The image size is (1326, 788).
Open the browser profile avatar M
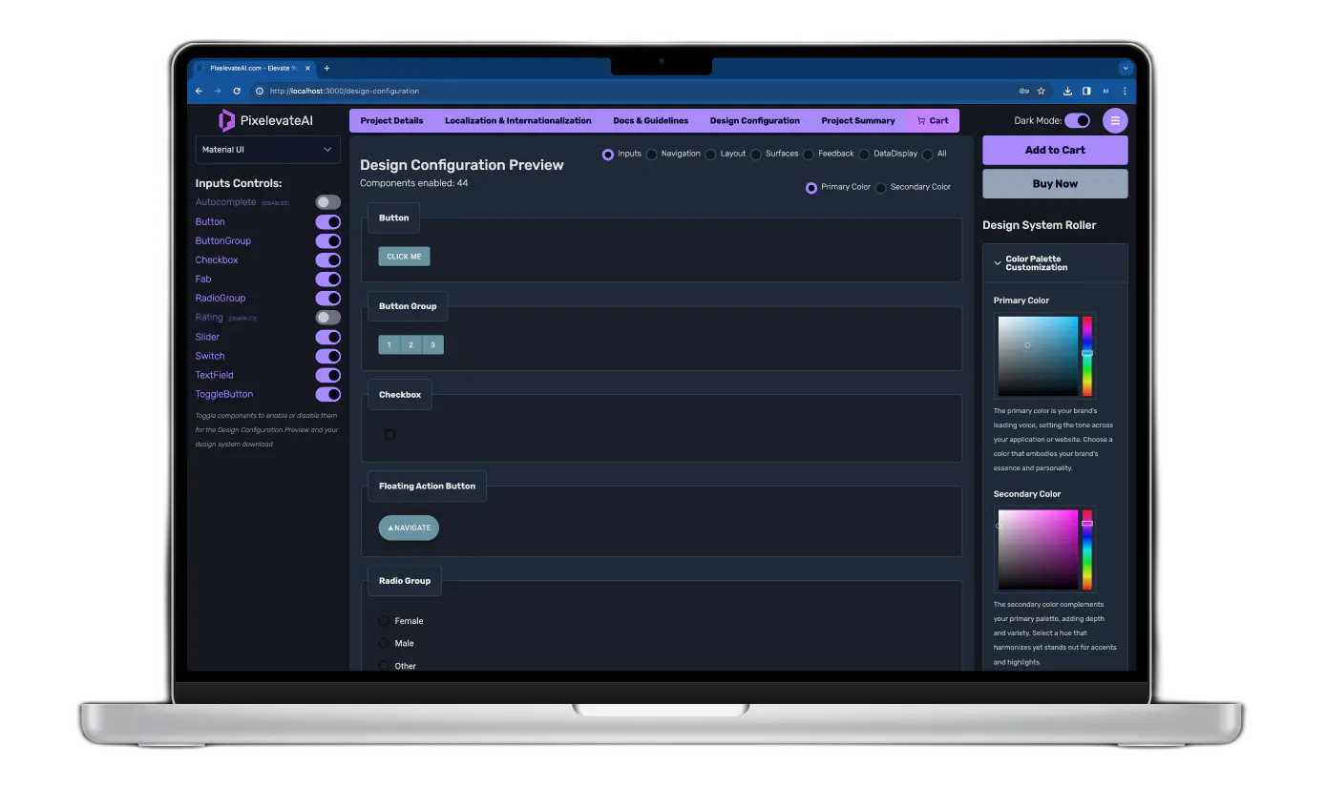point(1105,91)
